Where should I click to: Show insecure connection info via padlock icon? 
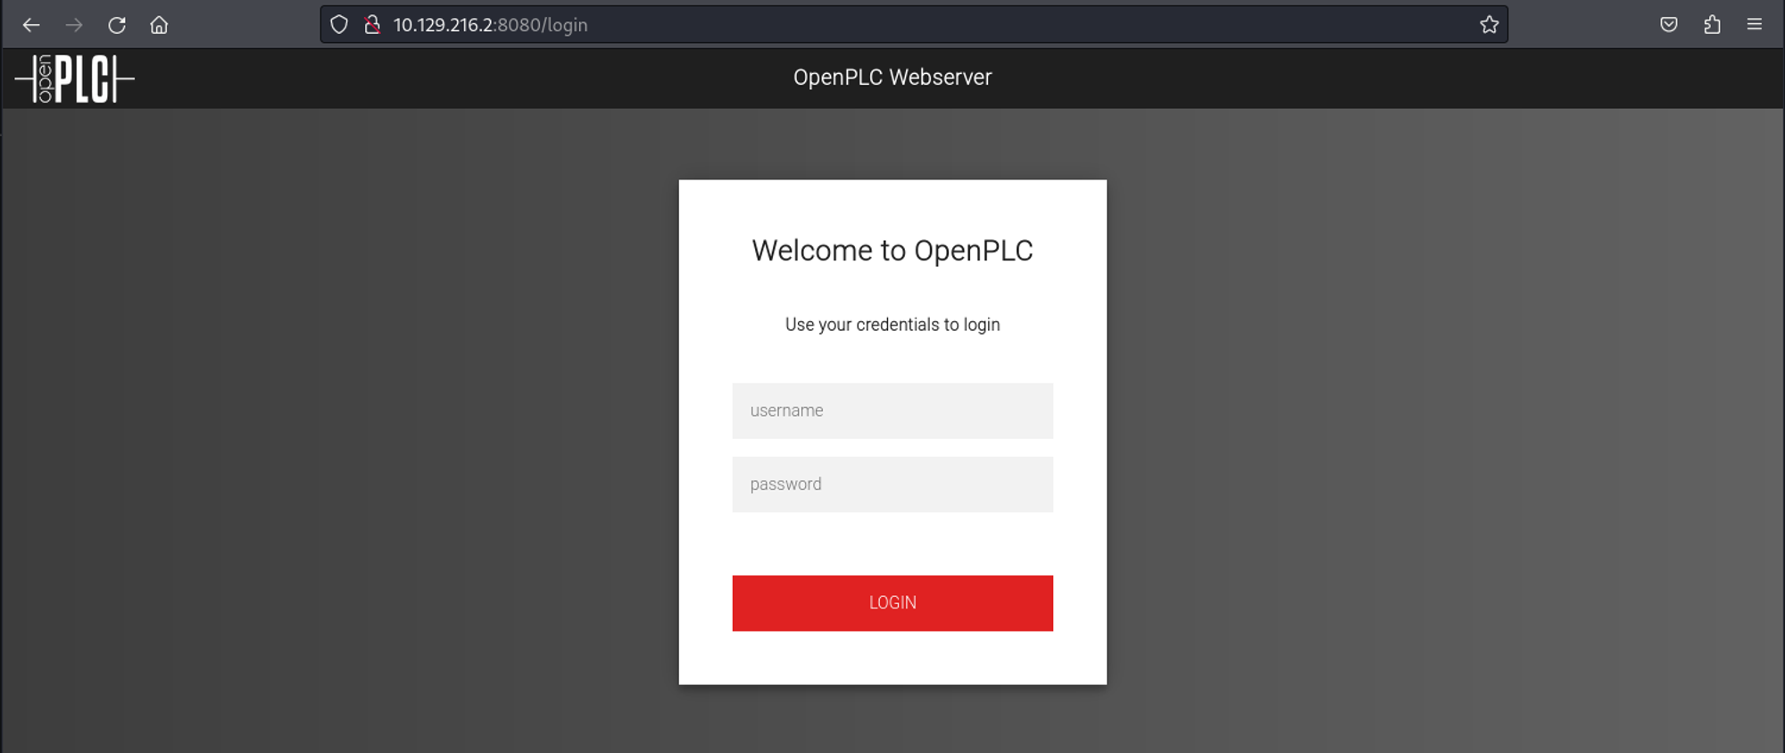372,25
